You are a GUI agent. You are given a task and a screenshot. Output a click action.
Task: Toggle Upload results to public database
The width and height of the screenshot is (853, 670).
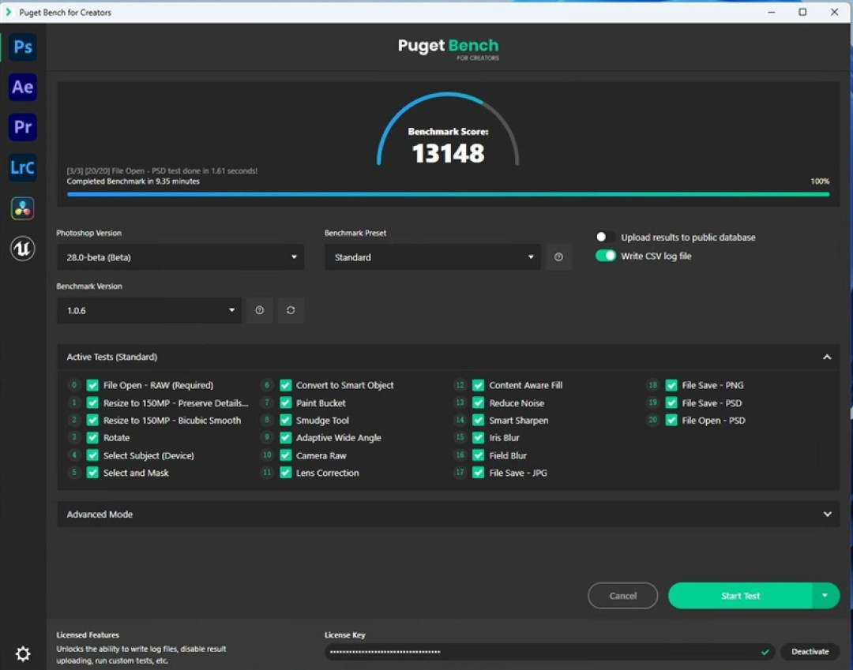coord(605,237)
